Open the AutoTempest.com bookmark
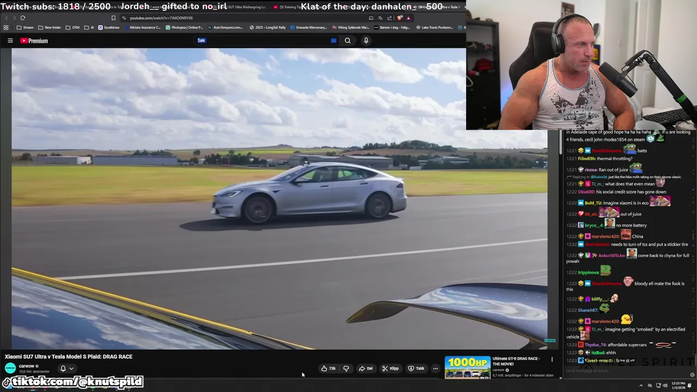Image resolution: width=697 pixels, height=392 pixels. click(225, 27)
